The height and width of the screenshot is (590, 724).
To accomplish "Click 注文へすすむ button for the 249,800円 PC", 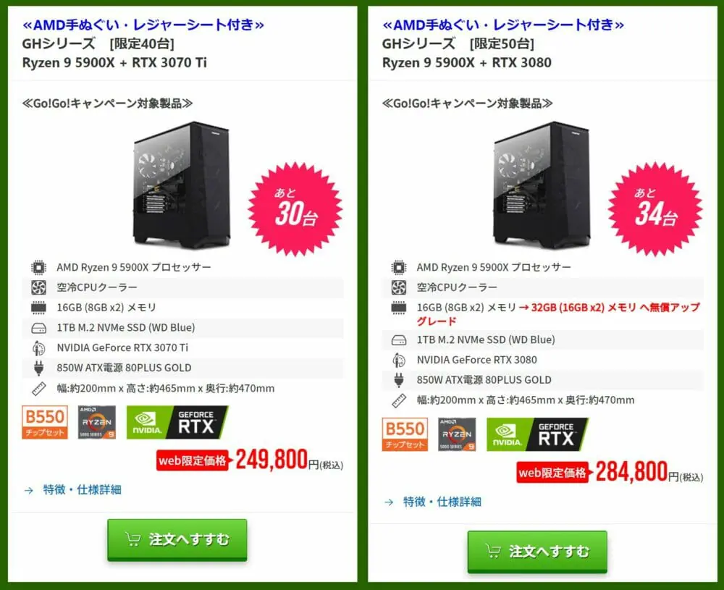I will point(177,539).
